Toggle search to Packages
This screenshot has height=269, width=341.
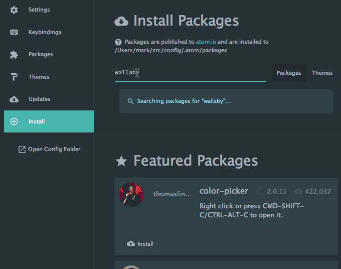(289, 73)
